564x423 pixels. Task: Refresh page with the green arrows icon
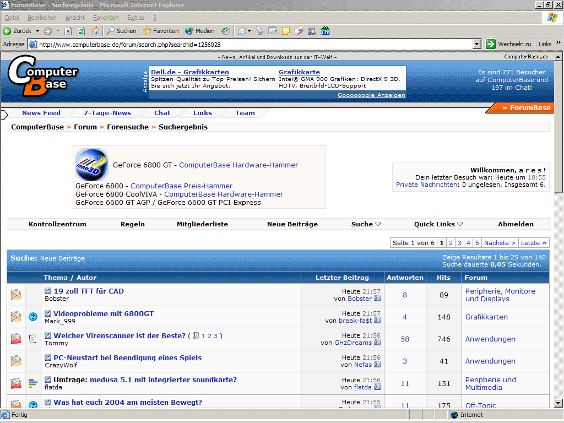point(82,31)
